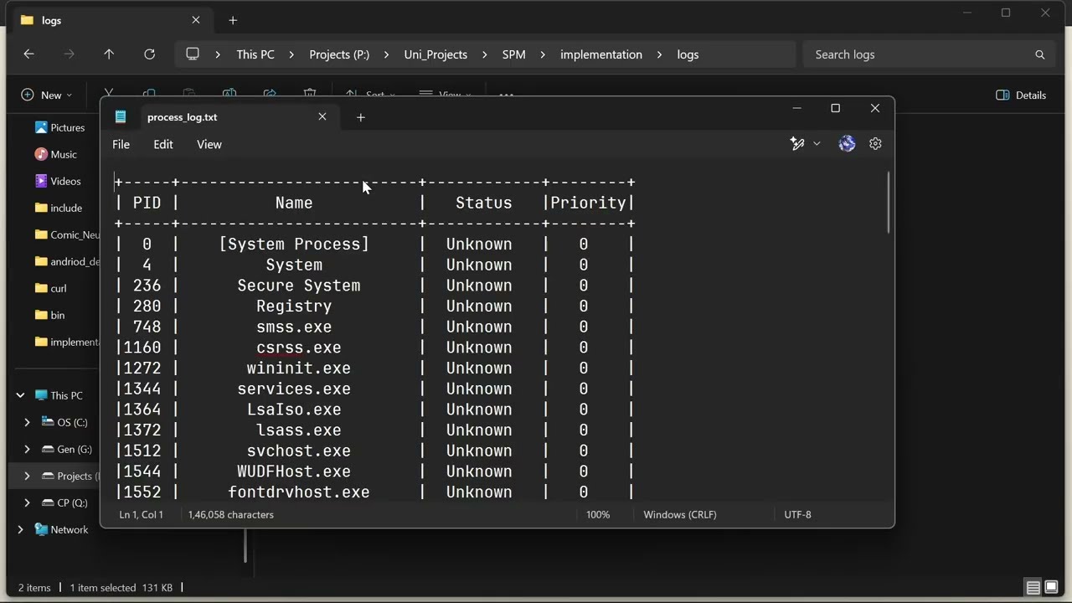This screenshot has width=1072, height=603.
Task: Click the Copilot rewrite icon in Notepad
Action: coord(797,144)
